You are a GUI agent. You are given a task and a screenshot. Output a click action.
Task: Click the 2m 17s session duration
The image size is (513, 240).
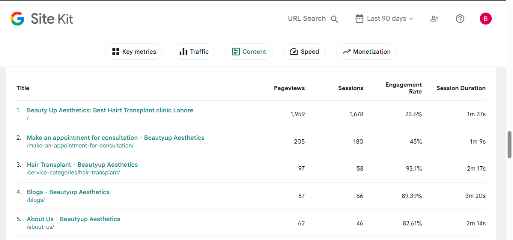(476, 169)
